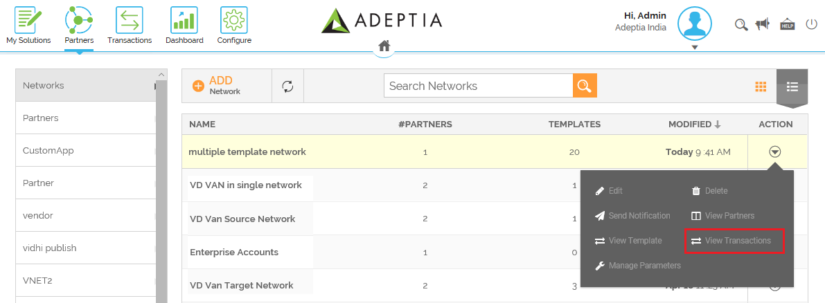Toggle action dropdown for multiple template network
825x303 pixels.
pyautogui.click(x=775, y=151)
